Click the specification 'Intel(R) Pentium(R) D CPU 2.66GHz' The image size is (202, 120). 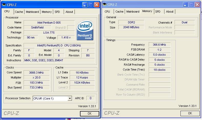[59, 45]
